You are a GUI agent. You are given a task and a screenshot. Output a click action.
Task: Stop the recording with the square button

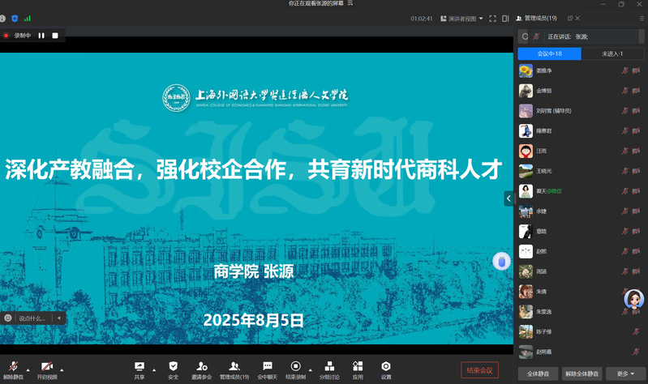(x=55, y=36)
